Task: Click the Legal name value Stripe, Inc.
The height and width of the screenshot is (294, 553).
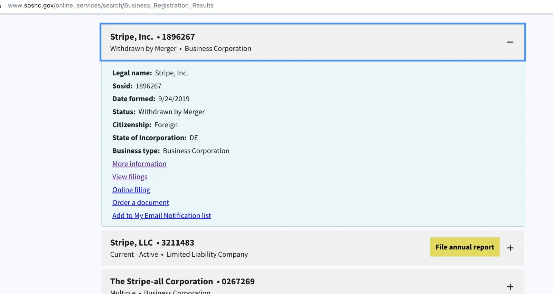Action: point(171,73)
